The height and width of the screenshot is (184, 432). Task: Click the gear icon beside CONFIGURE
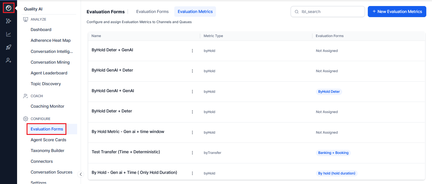26,118
